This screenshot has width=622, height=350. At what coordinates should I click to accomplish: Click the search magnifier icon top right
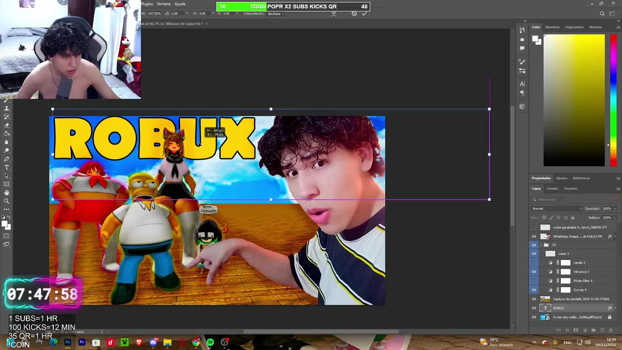(x=602, y=14)
